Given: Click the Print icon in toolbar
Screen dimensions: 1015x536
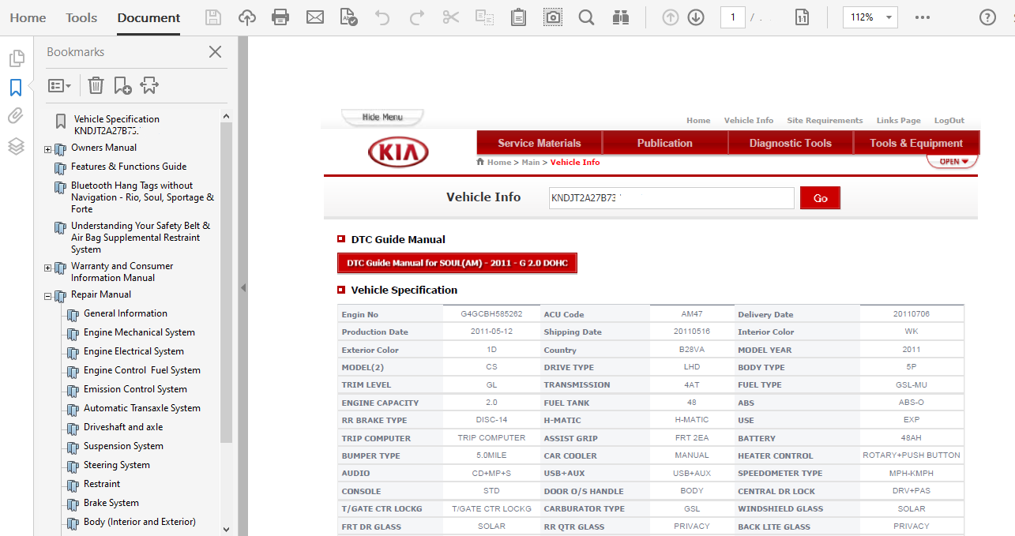Looking at the screenshot, I should point(280,17).
